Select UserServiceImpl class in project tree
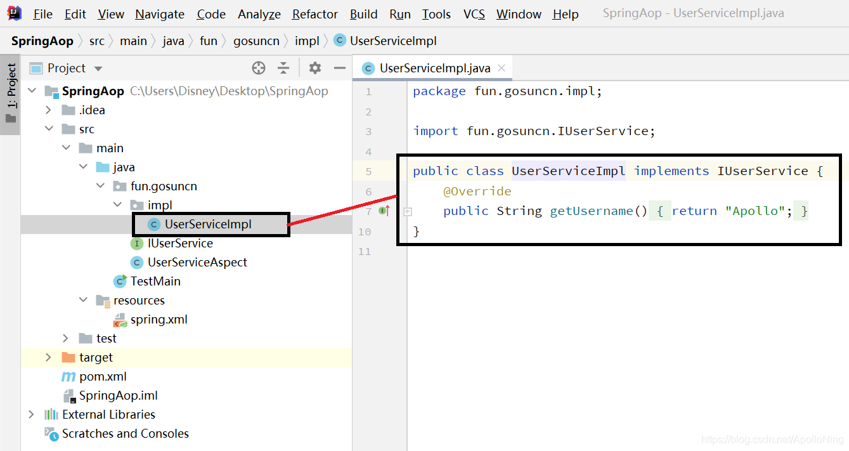This screenshot has width=849, height=451. [x=208, y=225]
